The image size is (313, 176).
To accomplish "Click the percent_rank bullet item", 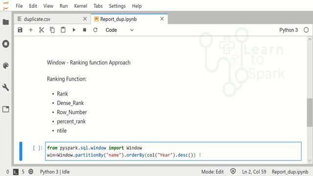I will (71, 122).
